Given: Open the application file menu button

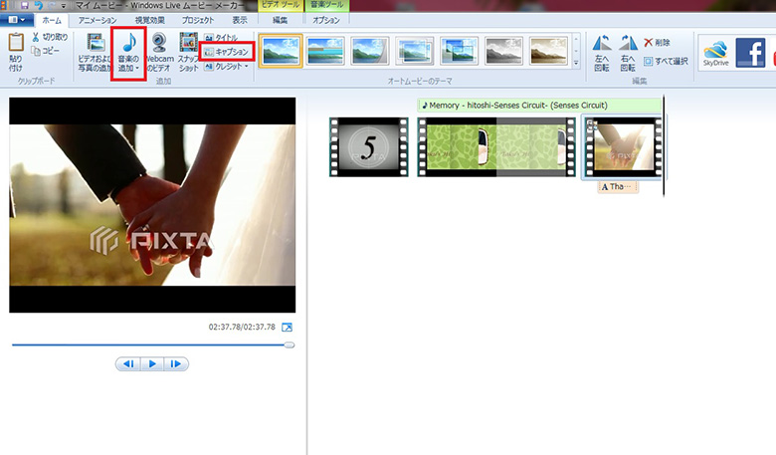Looking at the screenshot, I should 16,20.
